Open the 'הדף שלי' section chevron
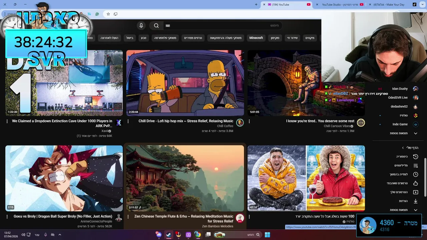Viewport: 427px width, 240px height. tap(403, 148)
